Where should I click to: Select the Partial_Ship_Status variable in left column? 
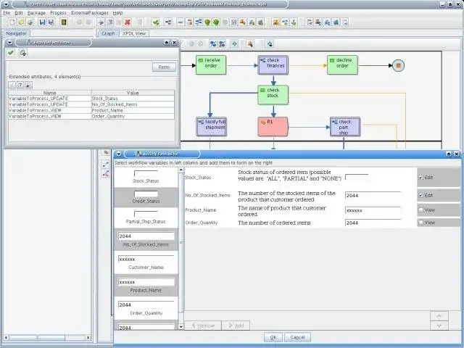click(x=146, y=217)
